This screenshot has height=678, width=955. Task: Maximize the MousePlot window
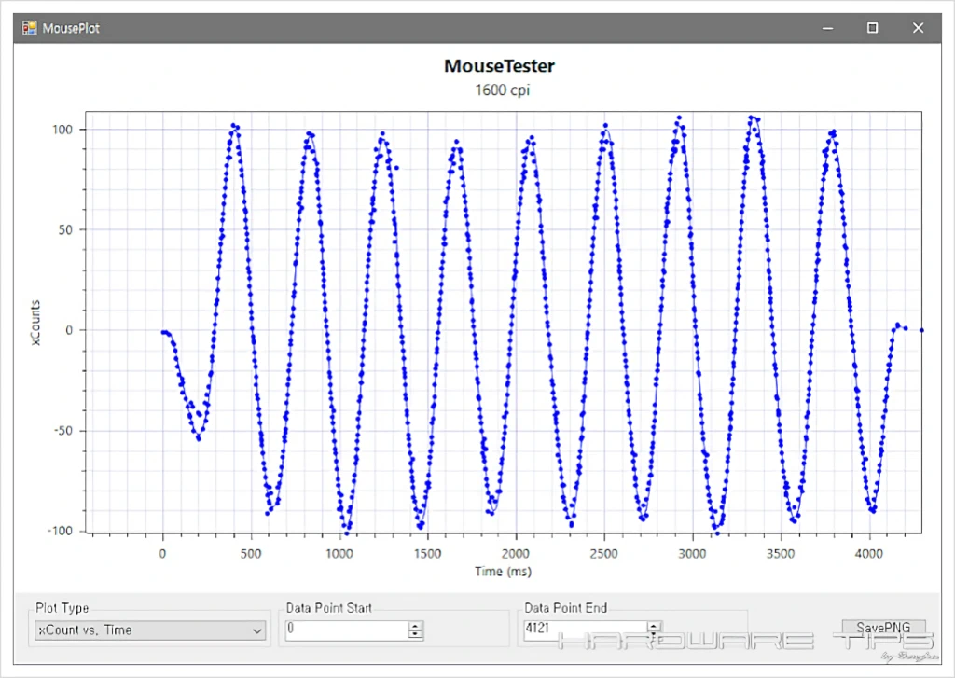point(873,28)
